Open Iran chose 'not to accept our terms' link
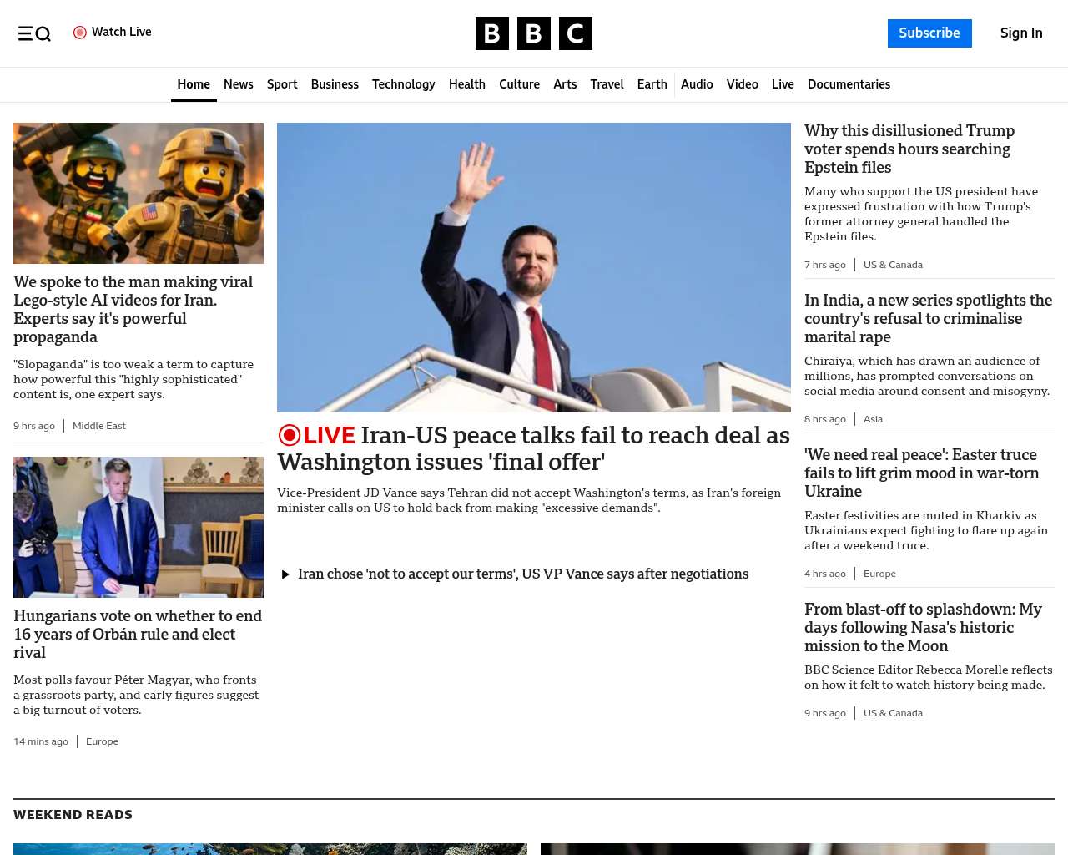Viewport: 1068px width, 855px height. (x=523, y=574)
